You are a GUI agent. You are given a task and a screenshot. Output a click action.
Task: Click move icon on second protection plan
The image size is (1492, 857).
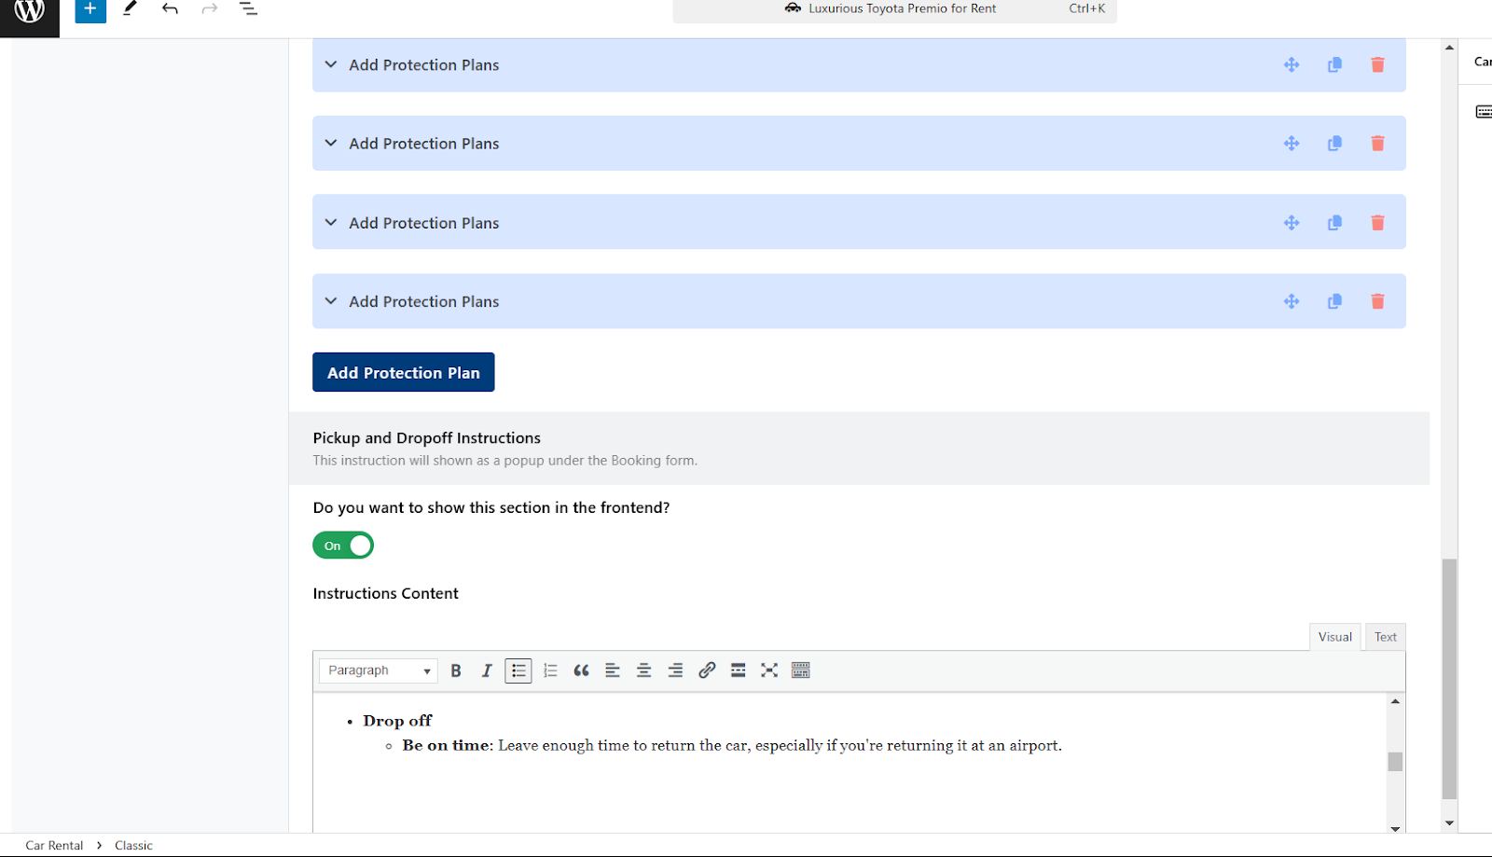point(1292,144)
